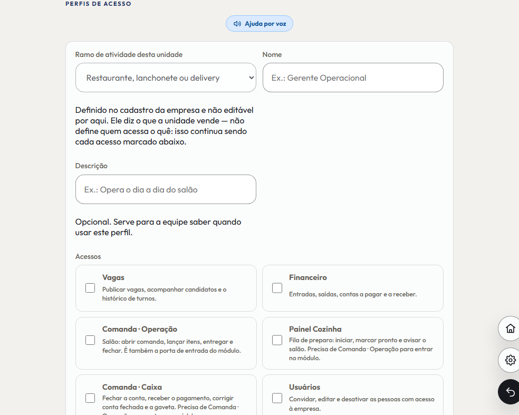The width and height of the screenshot is (519, 415).
Task: Click the Painel Cozinha card heading
Action: coord(315,329)
